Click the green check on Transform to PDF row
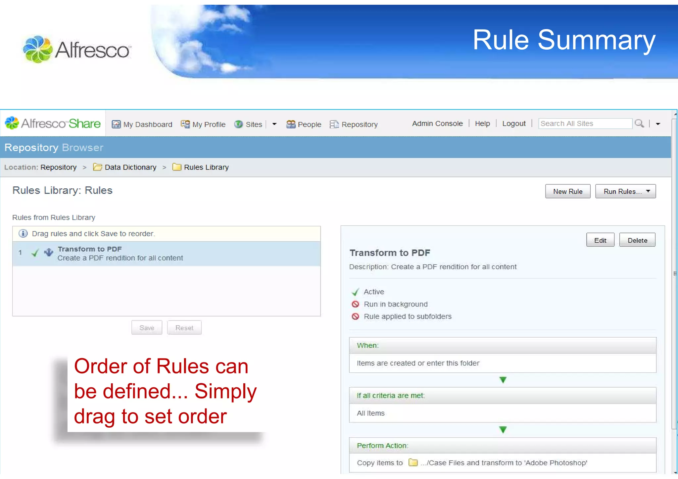 pyautogui.click(x=35, y=253)
